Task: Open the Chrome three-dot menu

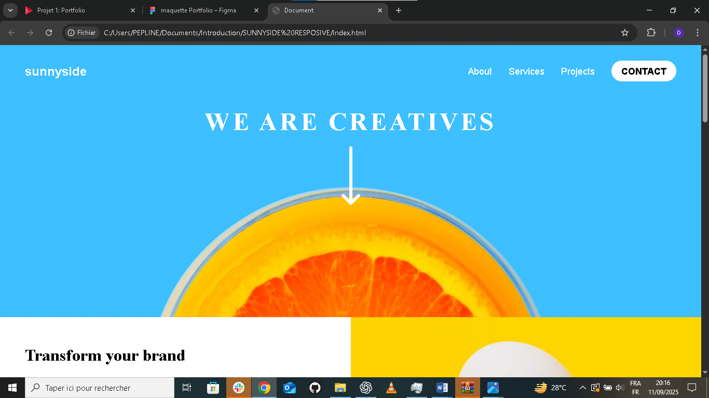Action: (x=697, y=33)
